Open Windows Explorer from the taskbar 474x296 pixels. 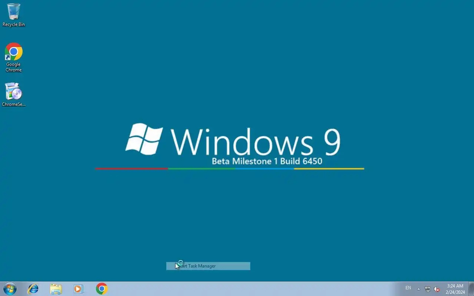56,289
